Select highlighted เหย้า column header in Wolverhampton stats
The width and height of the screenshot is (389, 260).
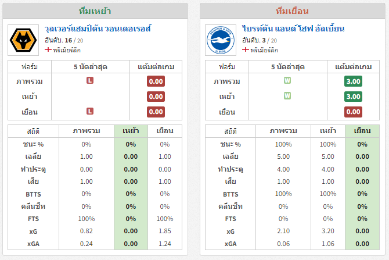[131, 131]
